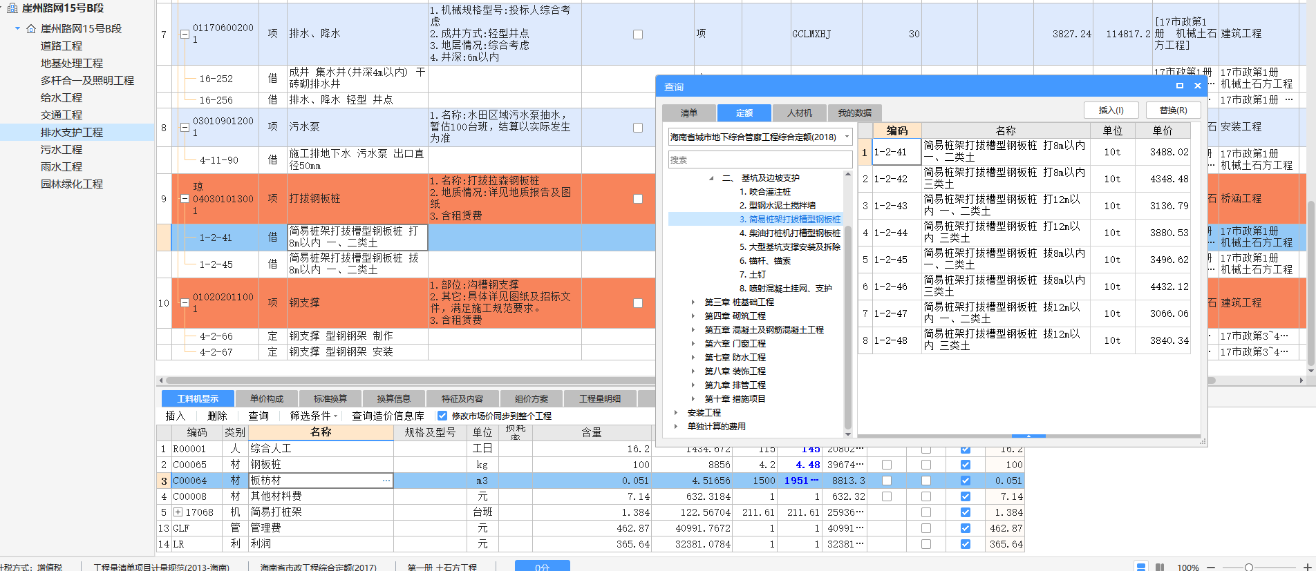Adjust the zoom slider handle
1316x571 pixels.
click(x=1248, y=567)
